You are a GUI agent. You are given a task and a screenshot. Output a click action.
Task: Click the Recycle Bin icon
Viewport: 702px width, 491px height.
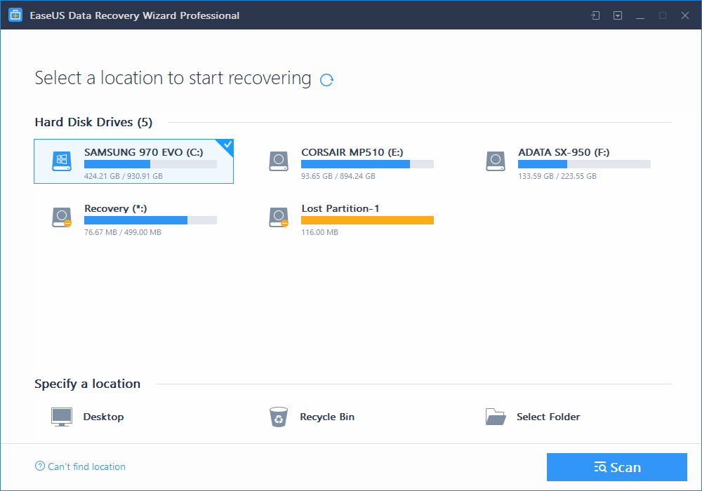[x=279, y=416]
